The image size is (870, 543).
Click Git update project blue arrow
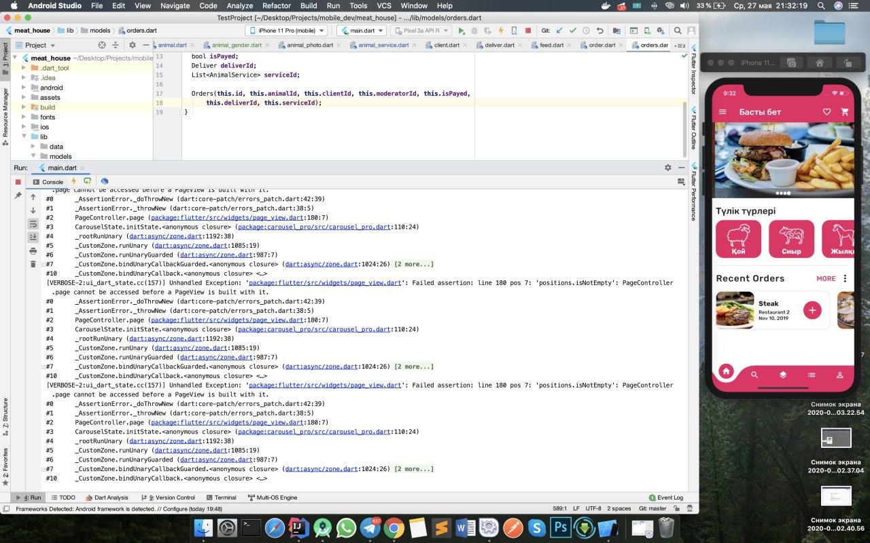click(559, 31)
